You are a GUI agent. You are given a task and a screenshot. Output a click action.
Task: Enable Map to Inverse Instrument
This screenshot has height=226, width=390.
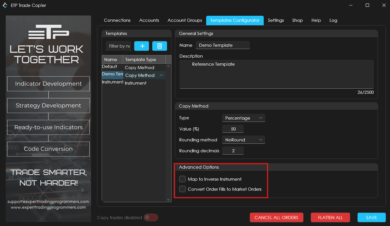pyautogui.click(x=182, y=179)
